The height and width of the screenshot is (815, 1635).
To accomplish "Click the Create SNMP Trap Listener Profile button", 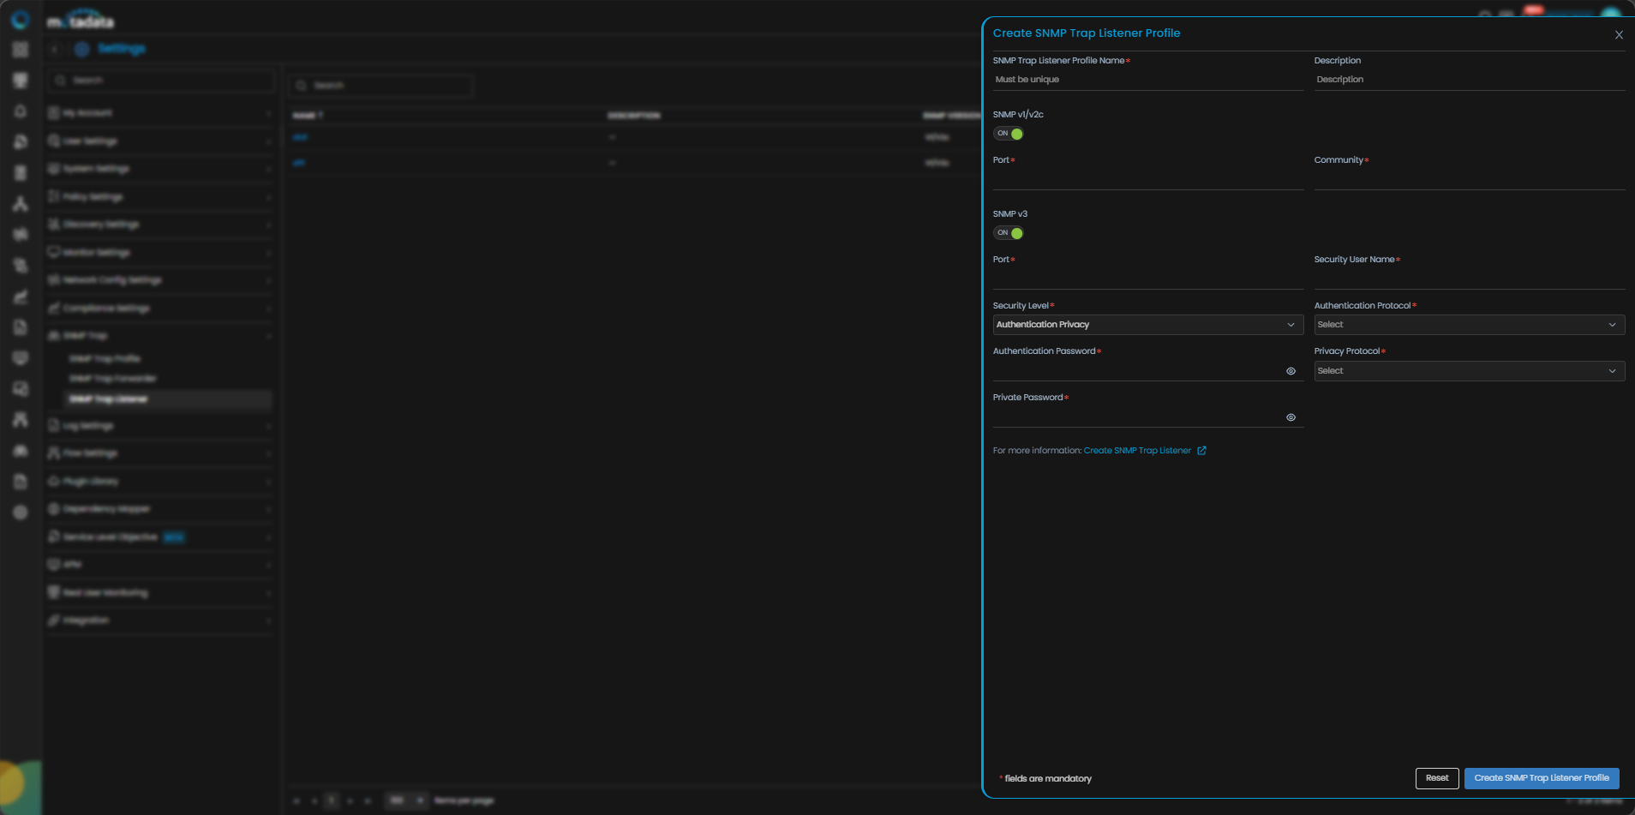I will click(x=1541, y=778).
